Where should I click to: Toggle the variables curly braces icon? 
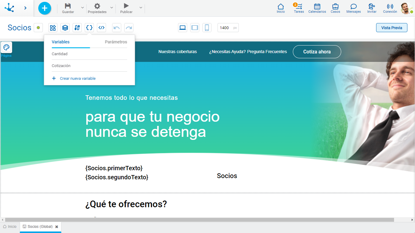[89, 28]
